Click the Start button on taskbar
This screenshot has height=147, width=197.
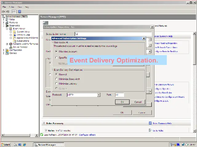pyautogui.click(x=6, y=145)
